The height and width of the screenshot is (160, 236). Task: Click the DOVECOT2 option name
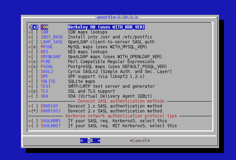click(x=51, y=111)
